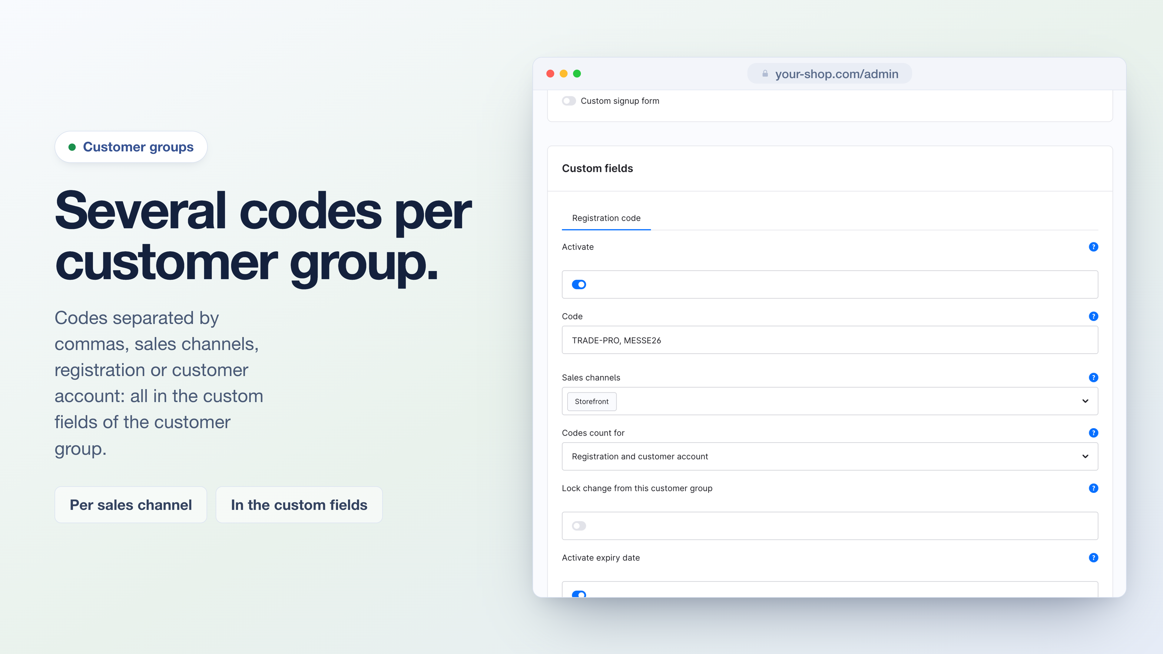The width and height of the screenshot is (1163, 654).
Task: Disable the Activate registration code switch
Action: click(x=579, y=284)
